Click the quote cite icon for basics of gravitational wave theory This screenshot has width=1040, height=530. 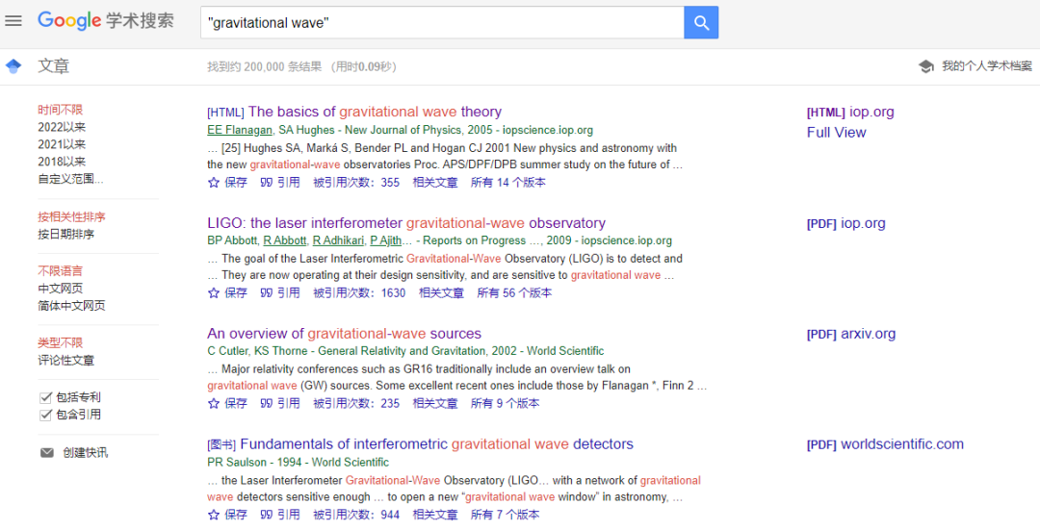pyautogui.click(x=266, y=182)
